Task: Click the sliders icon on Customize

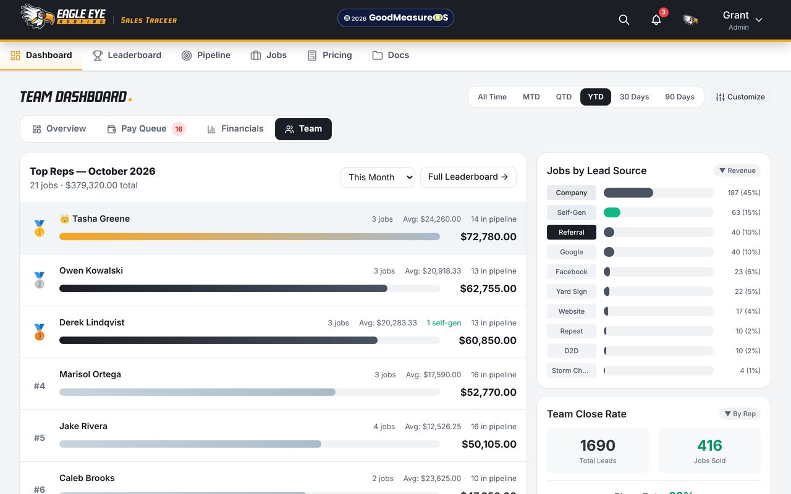Action: pos(720,97)
